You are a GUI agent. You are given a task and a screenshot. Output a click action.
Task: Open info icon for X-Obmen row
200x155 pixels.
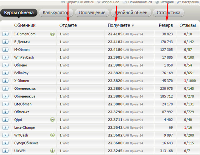click(6, 81)
